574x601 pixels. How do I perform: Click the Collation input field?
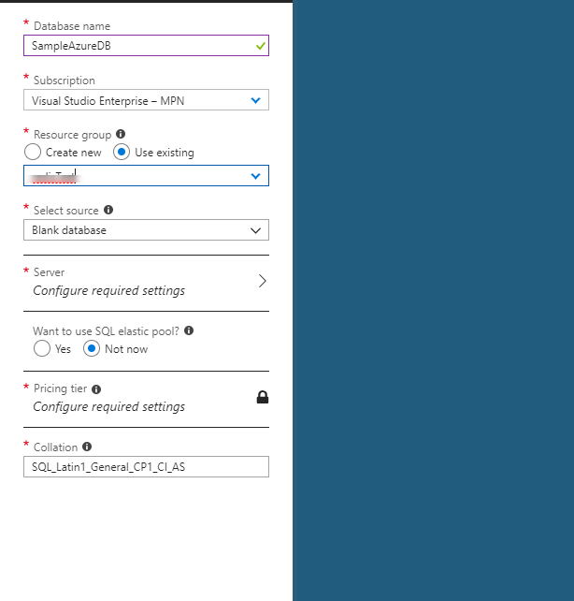pos(146,467)
